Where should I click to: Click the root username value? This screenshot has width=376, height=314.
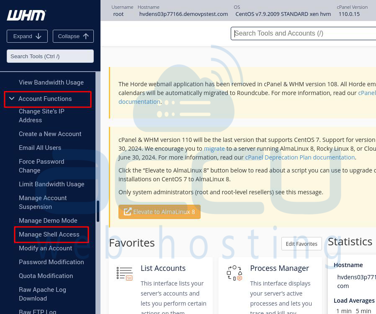(x=118, y=14)
